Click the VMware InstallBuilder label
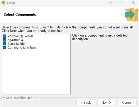Image resolution: width=139 pixels, height=107 pixels. [16, 98]
